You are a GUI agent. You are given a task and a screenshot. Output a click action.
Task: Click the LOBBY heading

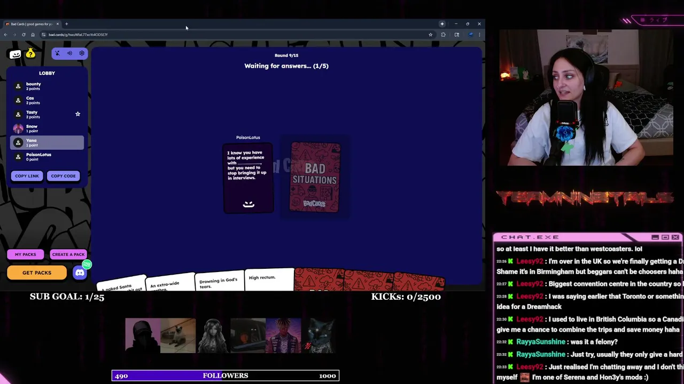click(47, 73)
